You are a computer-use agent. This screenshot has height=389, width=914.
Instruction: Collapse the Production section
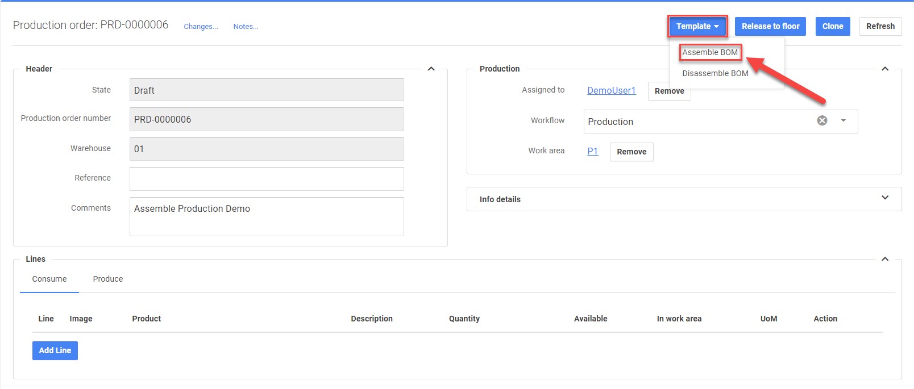point(884,69)
